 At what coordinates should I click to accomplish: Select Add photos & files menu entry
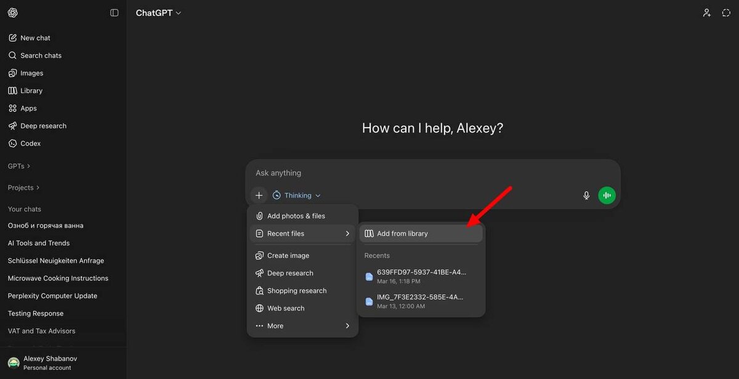[302, 216]
